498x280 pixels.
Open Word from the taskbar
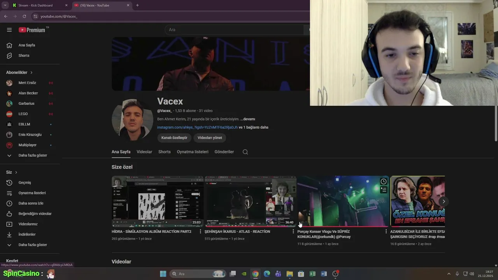pyautogui.click(x=324, y=274)
